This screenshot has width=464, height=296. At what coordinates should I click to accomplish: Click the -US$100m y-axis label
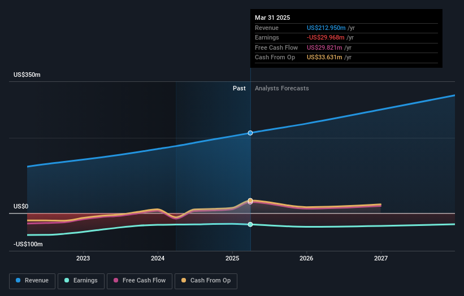[x=28, y=244]
